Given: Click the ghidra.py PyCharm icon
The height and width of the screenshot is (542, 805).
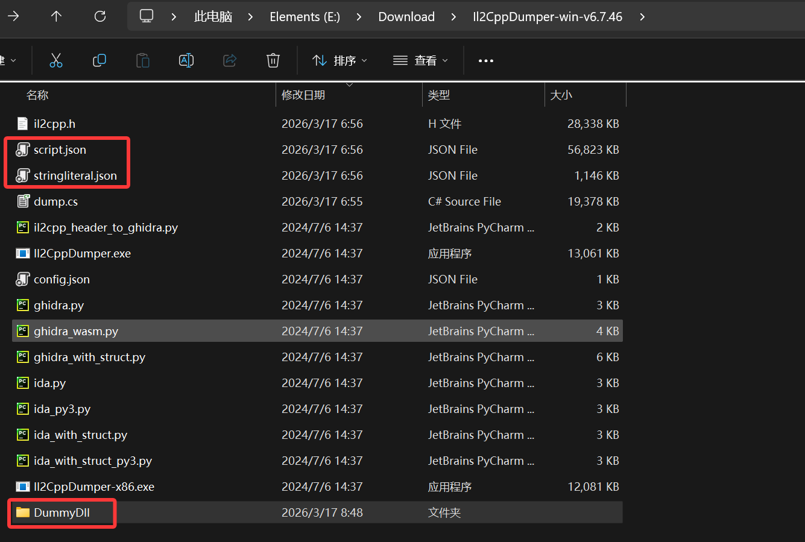Looking at the screenshot, I should click(23, 305).
